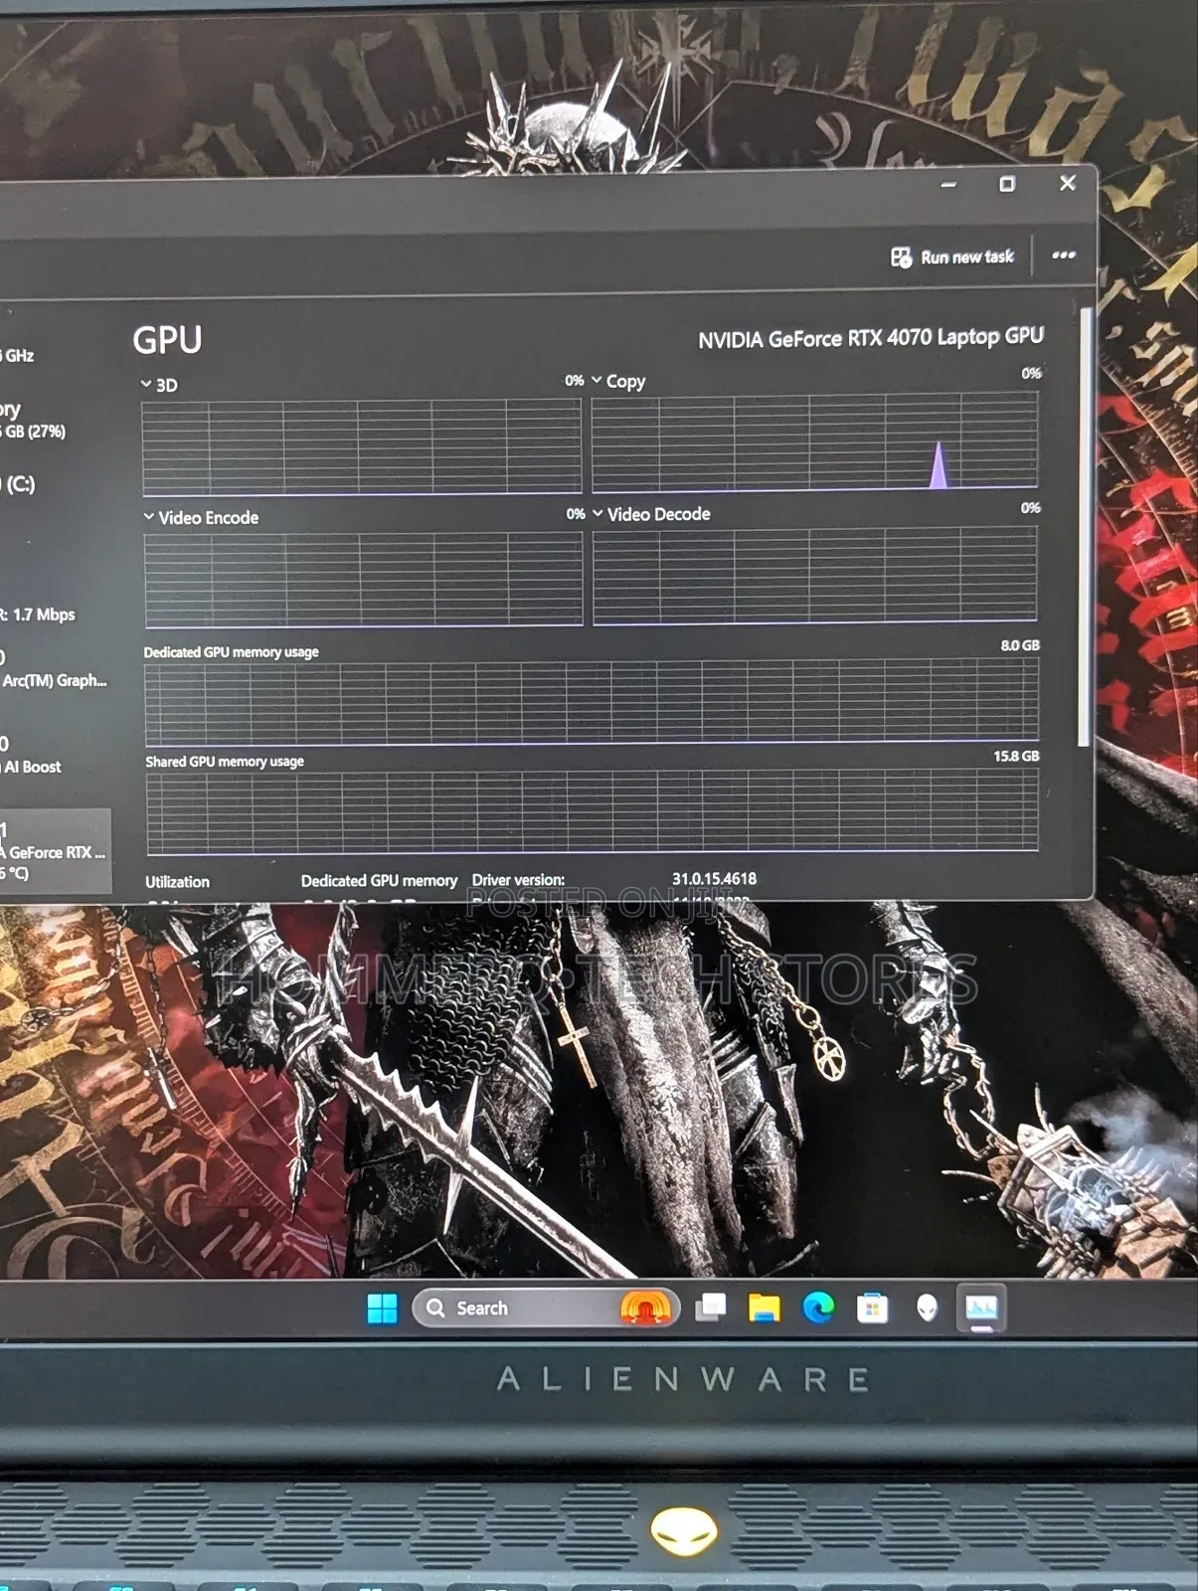Click the Video Decode utilization graph
The image size is (1198, 1591).
[x=815, y=575]
